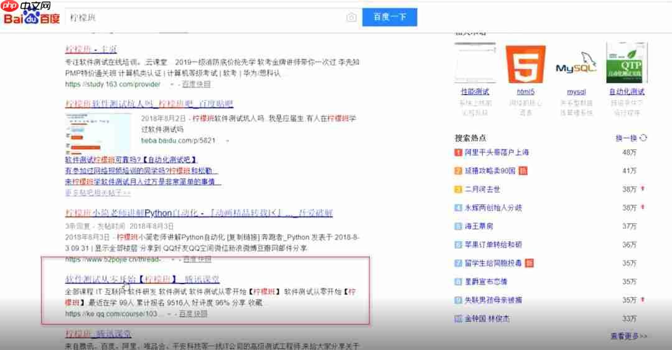Open the Python自动化 result title
The height and width of the screenshot is (350, 672).
(x=199, y=213)
